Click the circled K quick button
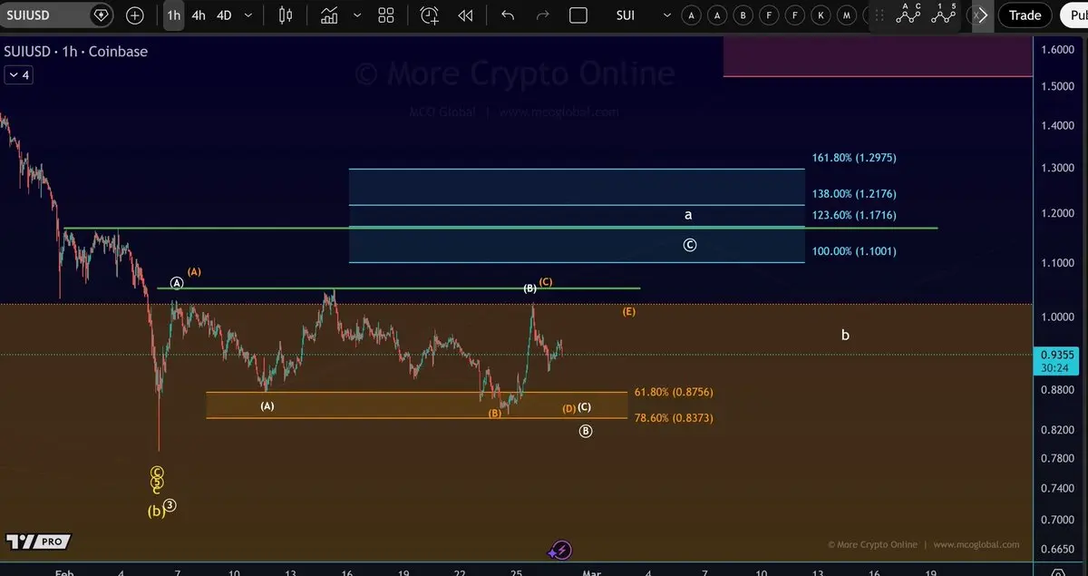Viewport: 1088px width, 576px height. click(x=821, y=15)
